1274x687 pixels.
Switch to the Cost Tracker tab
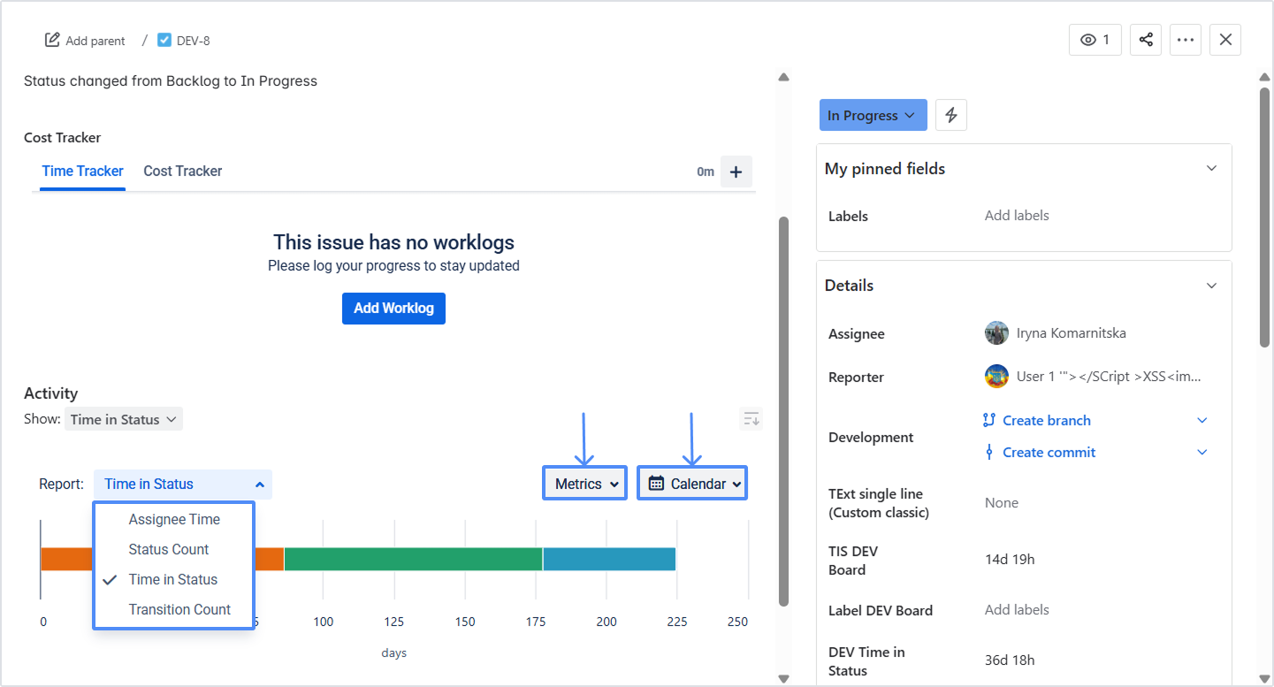tap(182, 171)
